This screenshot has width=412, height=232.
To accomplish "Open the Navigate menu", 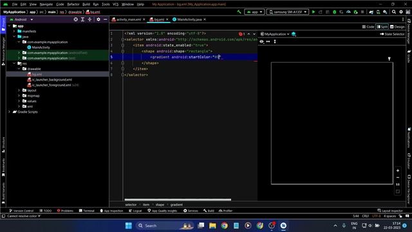I will point(46,5).
